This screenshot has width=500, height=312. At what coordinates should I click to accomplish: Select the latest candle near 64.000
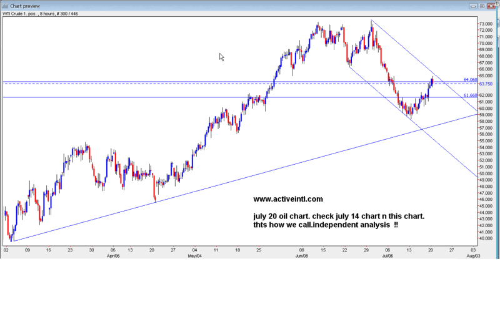(x=432, y=80)
